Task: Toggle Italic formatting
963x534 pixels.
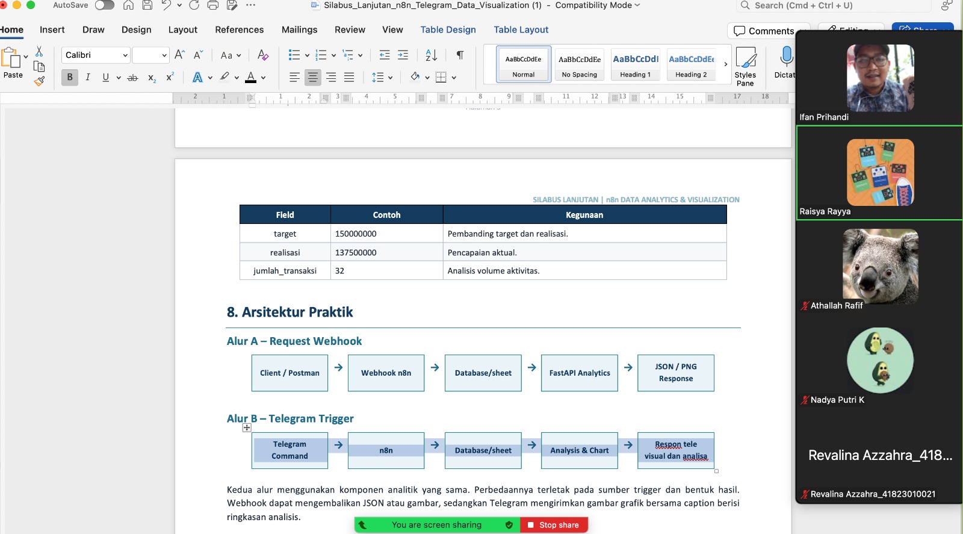Action: (88, 77)
